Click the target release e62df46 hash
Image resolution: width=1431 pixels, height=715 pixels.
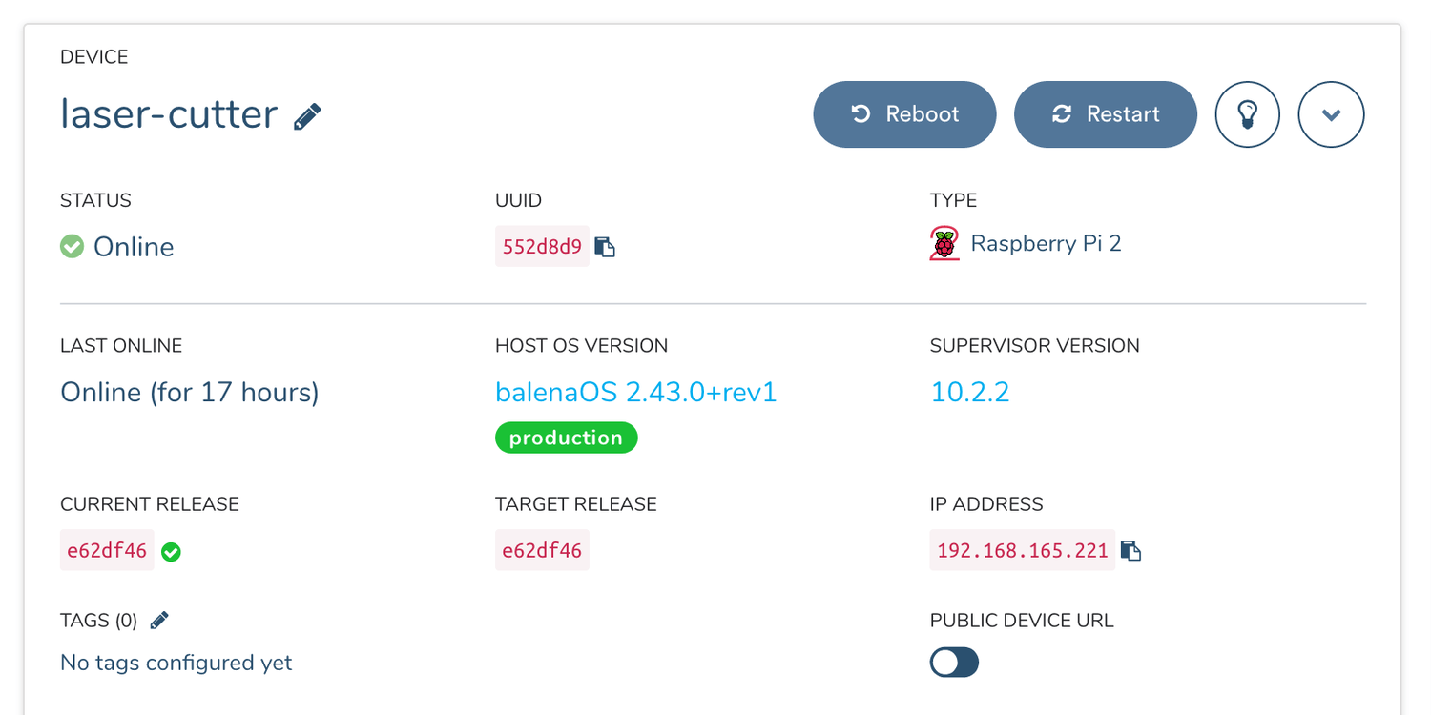click(542, 550)
